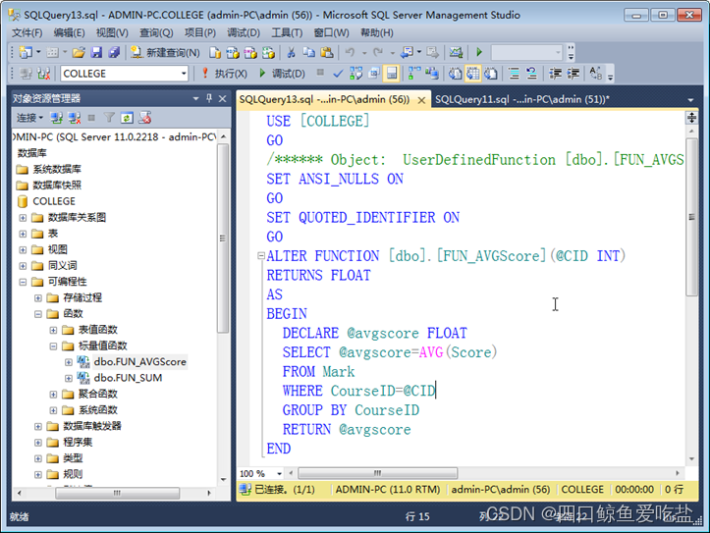The image size is (710, 533).
Task: Click the Paste clipboard icon
Action: point(326,52)
